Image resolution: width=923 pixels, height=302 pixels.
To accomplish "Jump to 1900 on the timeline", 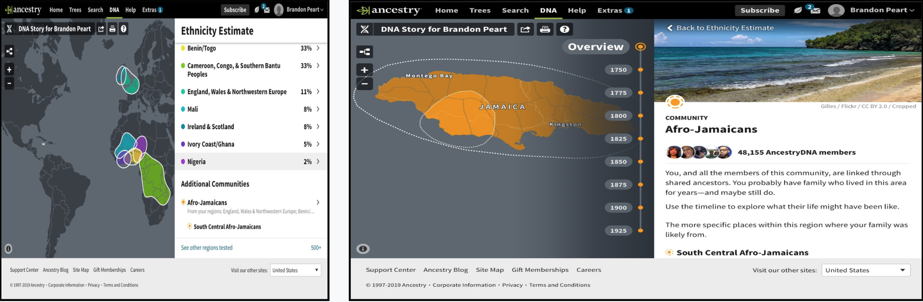I will (618, 208).
